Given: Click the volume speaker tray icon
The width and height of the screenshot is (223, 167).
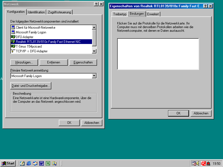Looking at the screenshot, I should [198, 163].
